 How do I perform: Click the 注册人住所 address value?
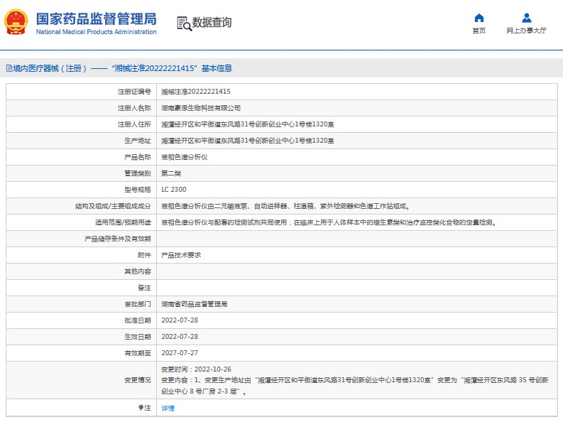247,124
